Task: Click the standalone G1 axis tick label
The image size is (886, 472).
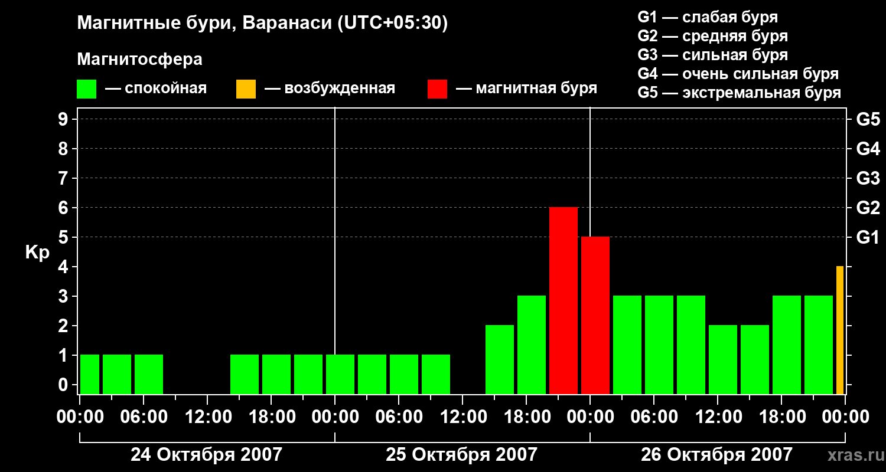Action: 868,237
